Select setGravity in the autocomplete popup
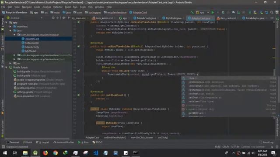The width and height of the screenshot is (280, 157). coord(229,86)
